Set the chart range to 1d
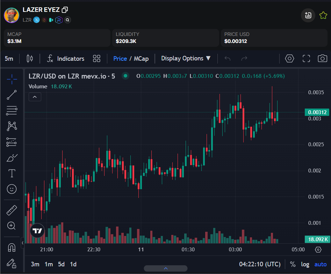 coord(73,264)
